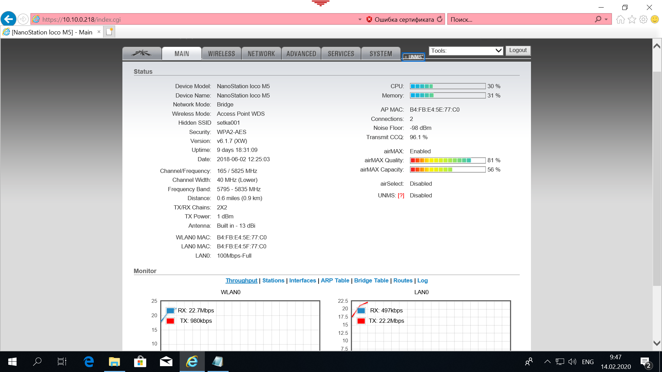The height and width of the screenshot is (372, 662).
Task: Click the search magnifier icon
Action: click(598, 19)
